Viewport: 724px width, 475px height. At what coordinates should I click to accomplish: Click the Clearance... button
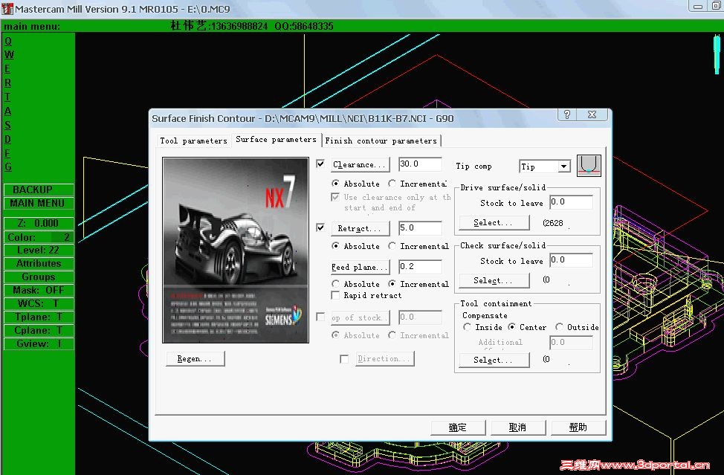pos(361,164)
